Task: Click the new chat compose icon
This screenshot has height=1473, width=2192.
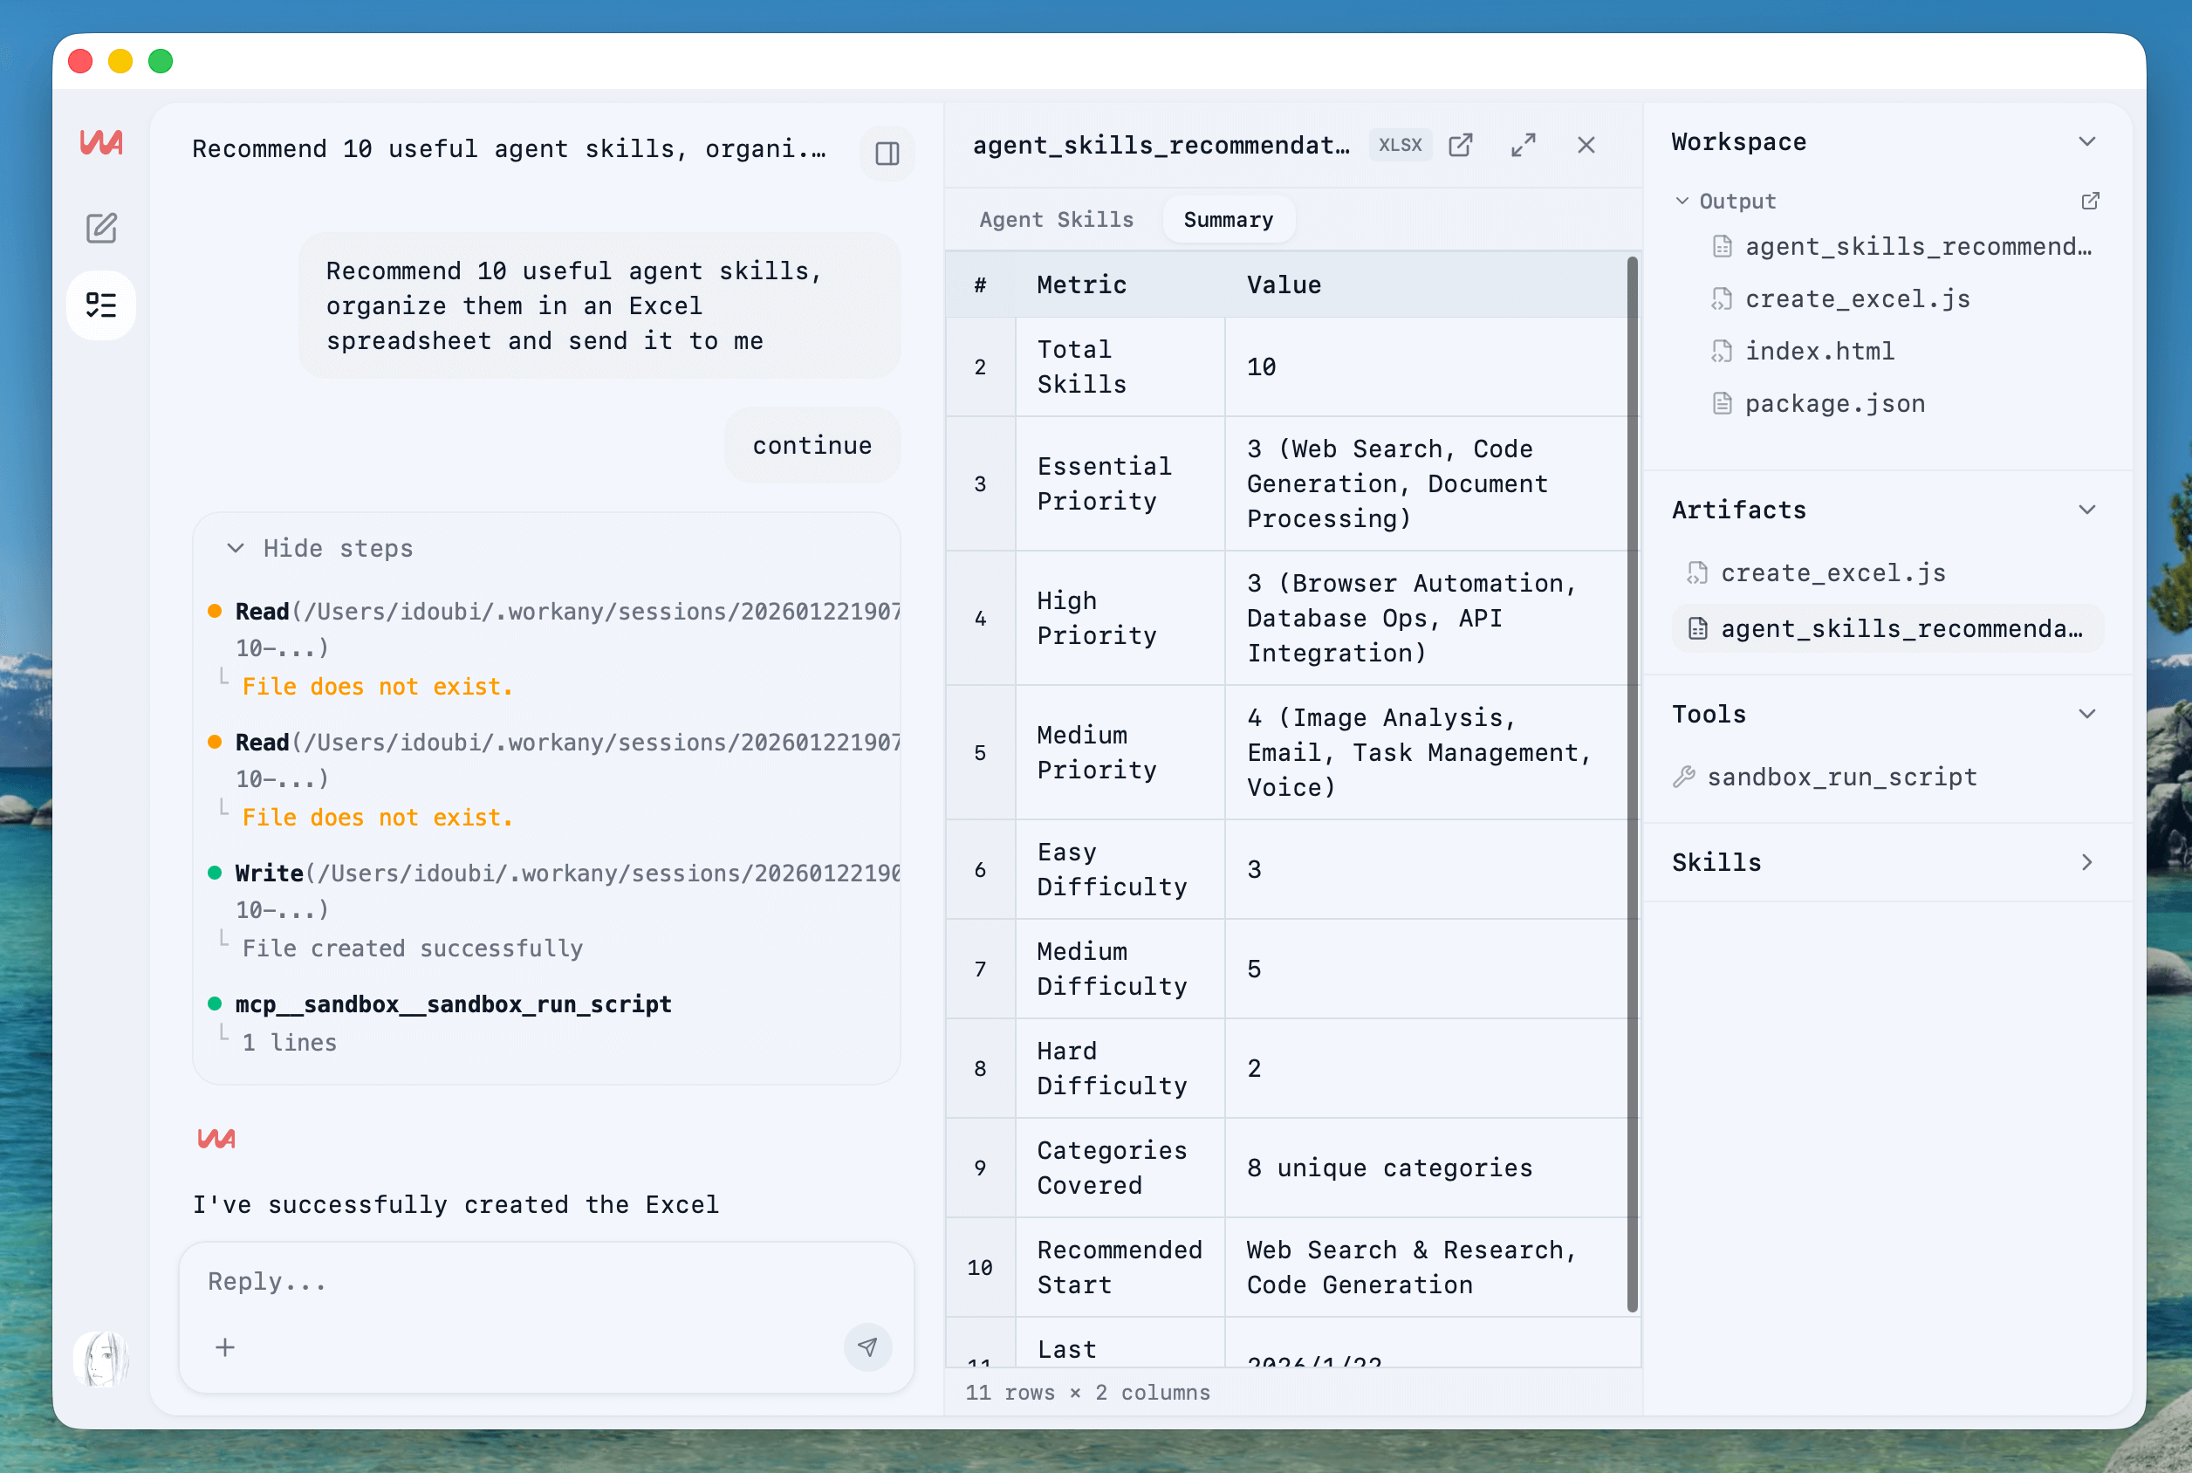Action: pos(101,229)
